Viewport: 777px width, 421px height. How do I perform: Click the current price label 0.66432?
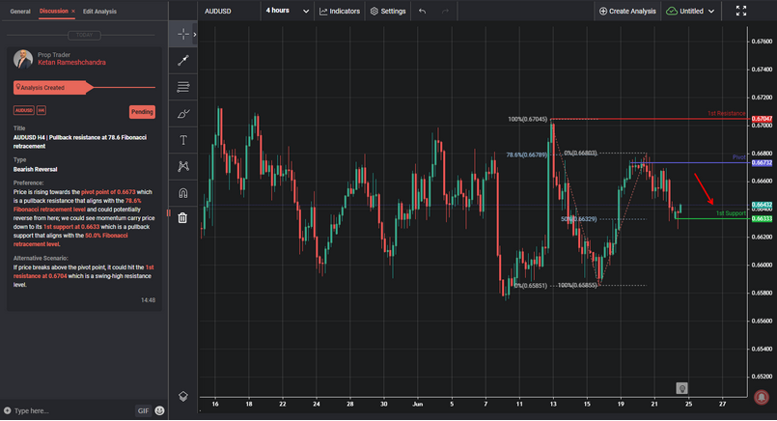pyautogui.click(x=762, y=205)
